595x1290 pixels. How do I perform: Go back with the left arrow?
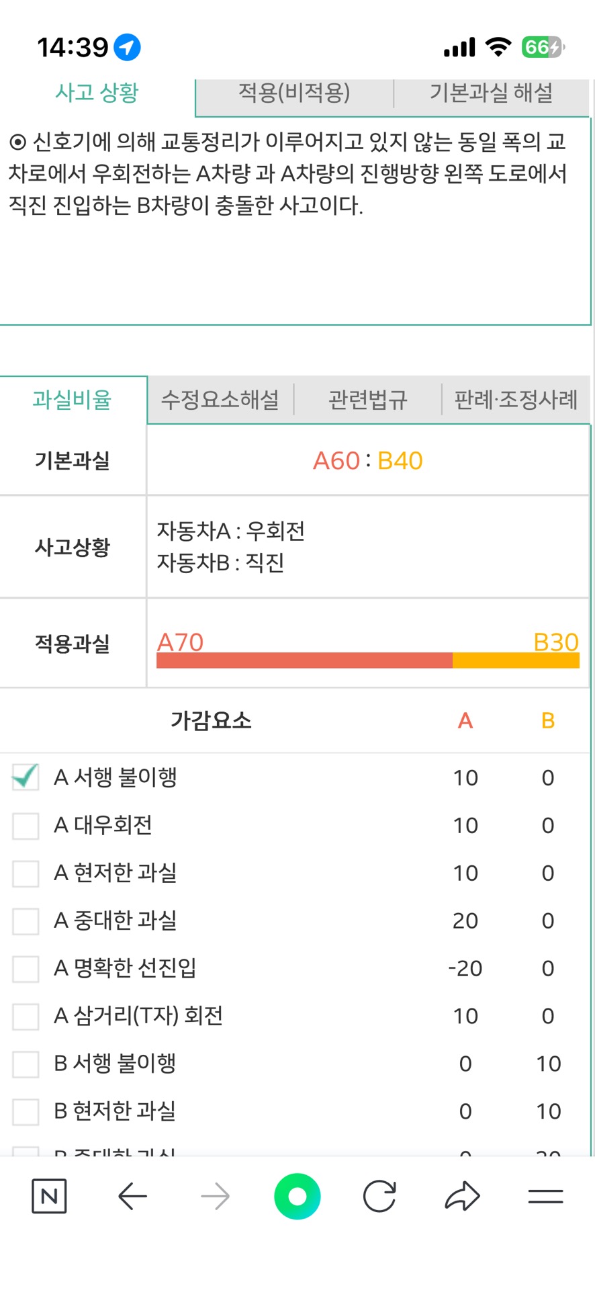click(x=132, y=1196)
